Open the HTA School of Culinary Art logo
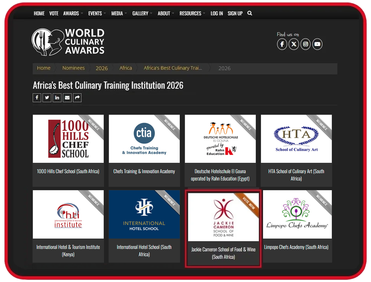The height and width of the screenshot is (282, 371). pos(296,139)
